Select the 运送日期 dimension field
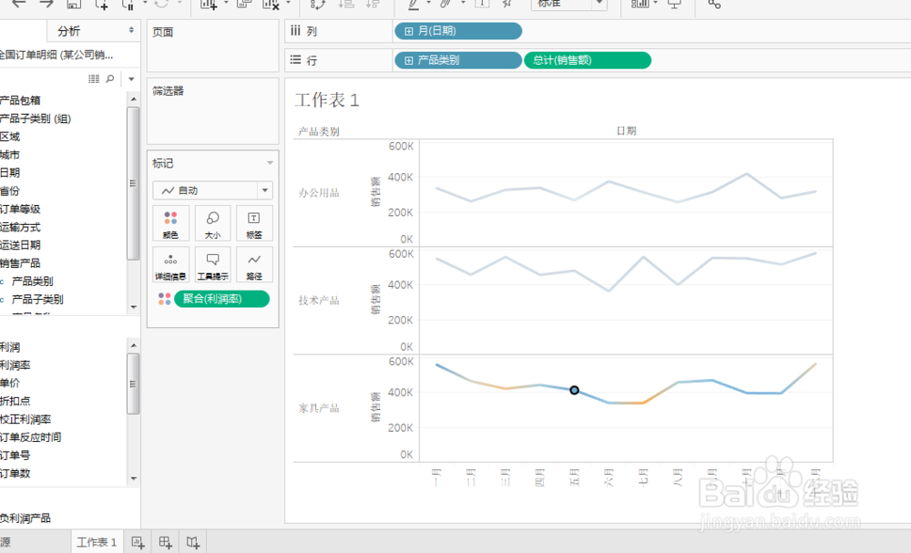This screenshot has height=553, width=911. 20,245
